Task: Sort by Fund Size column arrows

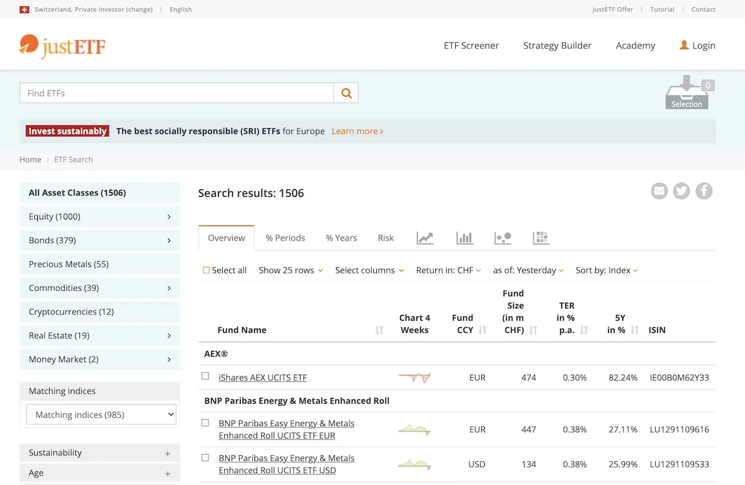Action: point(533,331)
